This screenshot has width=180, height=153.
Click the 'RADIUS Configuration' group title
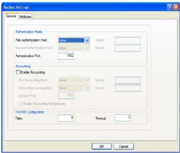click(30, 112)
